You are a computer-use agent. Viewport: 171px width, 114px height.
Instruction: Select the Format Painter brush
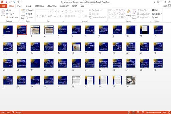click(7, 17)
